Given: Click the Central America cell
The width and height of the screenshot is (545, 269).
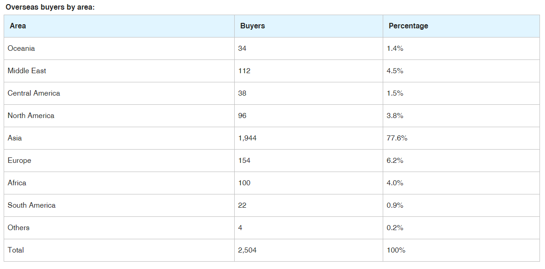Looking at the screenshot, I should tap(34, 93).
